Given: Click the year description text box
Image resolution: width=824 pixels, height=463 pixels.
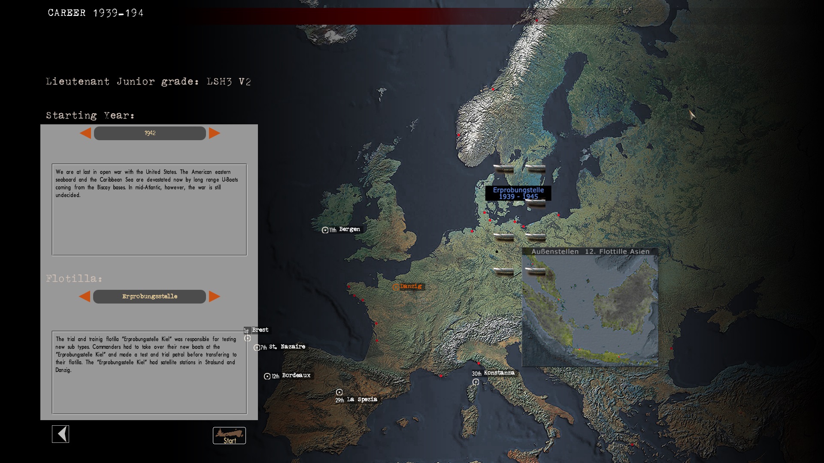Looking at the screenshot, I should click(x=149, y=210).
